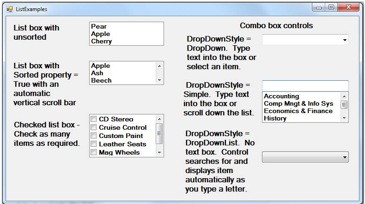This screenshot has height=204, width=365.
Task: Click the Simple combo box text field
Action: [305, 86]
